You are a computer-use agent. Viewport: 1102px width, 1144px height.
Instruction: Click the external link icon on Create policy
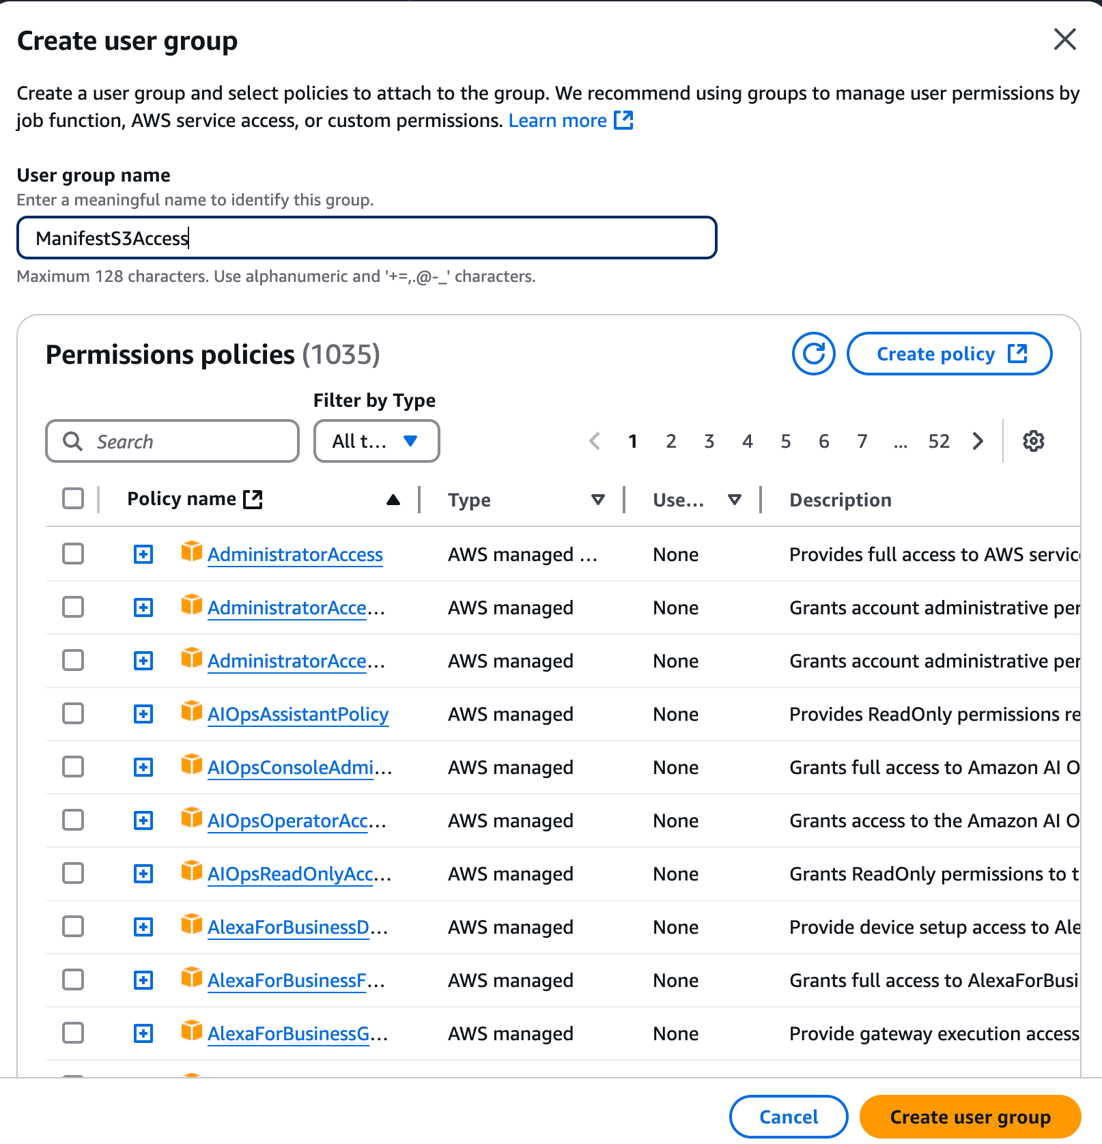point(1017,354)
